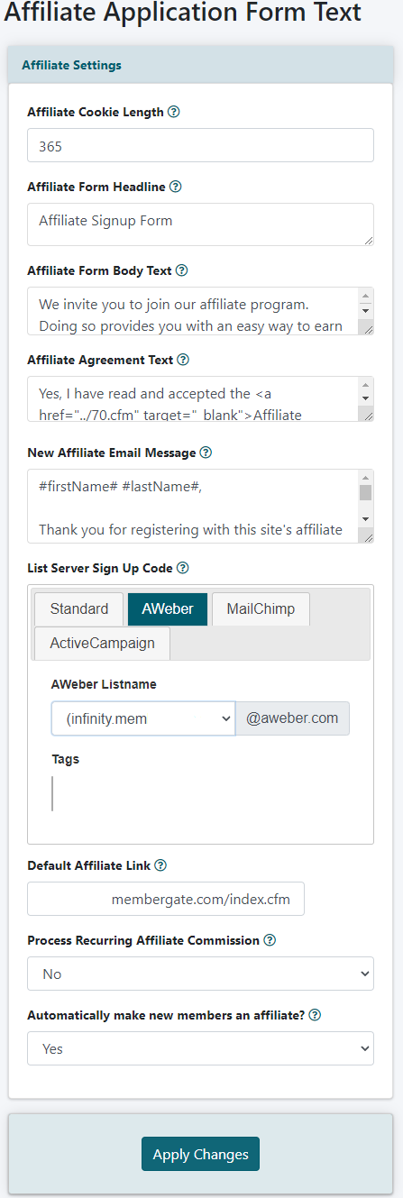403x1198 pixels.
Task: Open help tooltip for Affiliate Agreement Text
Action: pyautogui.click(x=183, y=360)
